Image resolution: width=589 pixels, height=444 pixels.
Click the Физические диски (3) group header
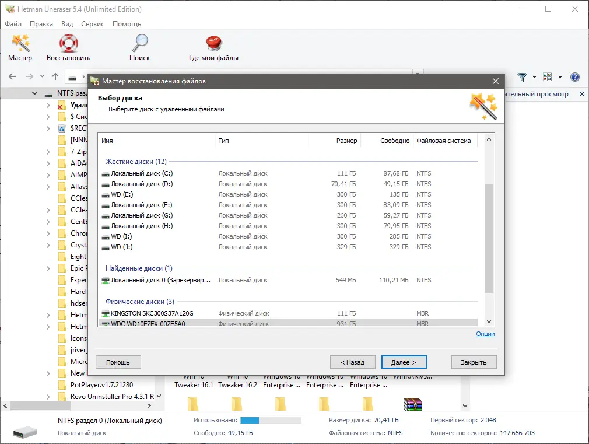pyautogui.click(x=140, y=302)
